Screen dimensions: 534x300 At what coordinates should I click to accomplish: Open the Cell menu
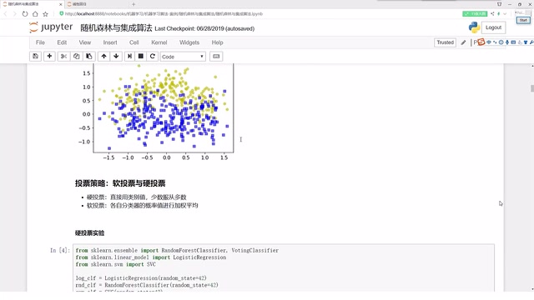pyautogui.click(x=134, y=42)
